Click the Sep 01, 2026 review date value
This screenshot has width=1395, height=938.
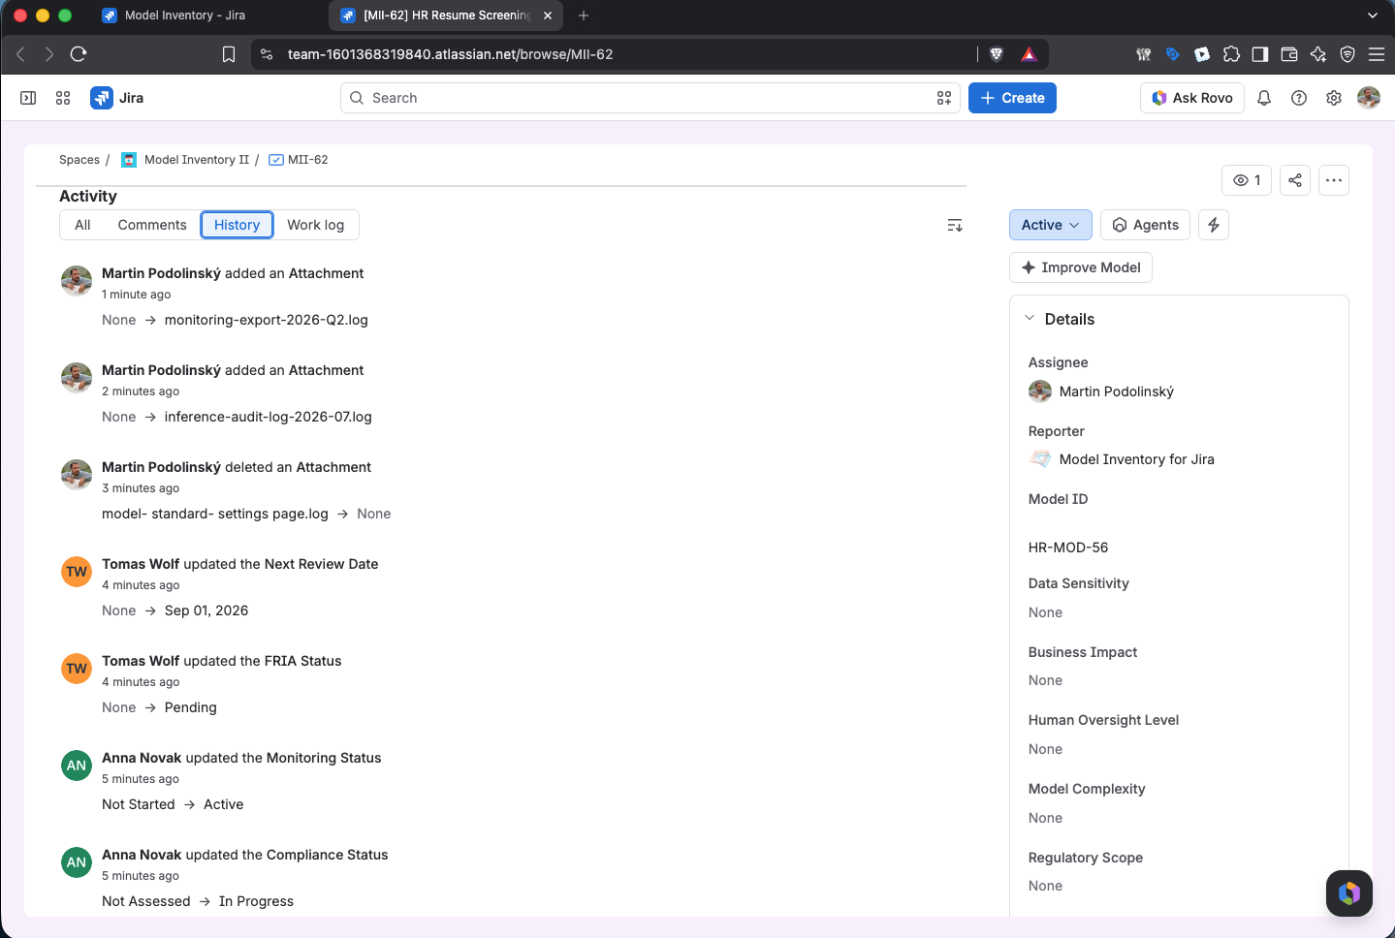pos(206,610)
